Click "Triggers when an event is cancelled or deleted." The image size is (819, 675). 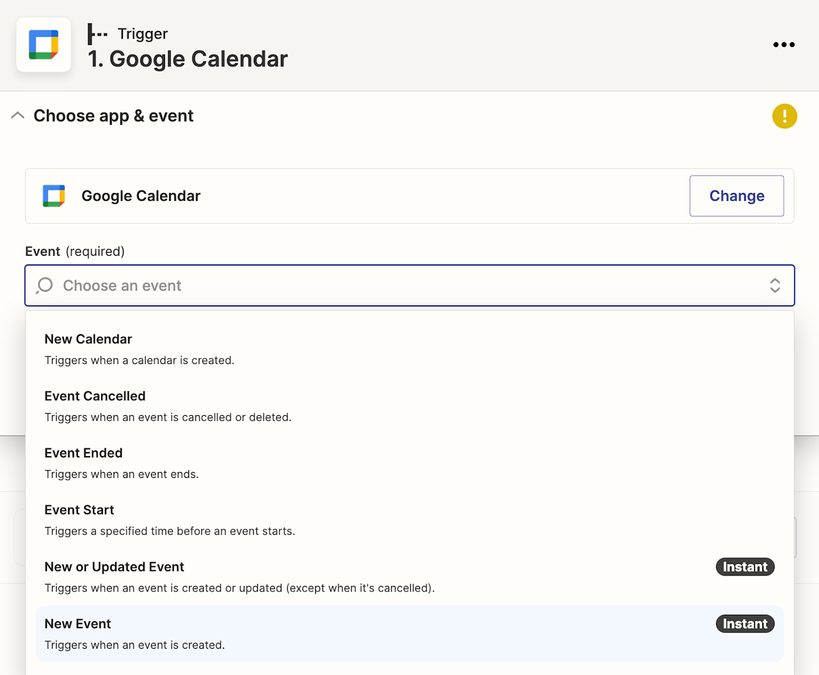(x=168, y=417)
